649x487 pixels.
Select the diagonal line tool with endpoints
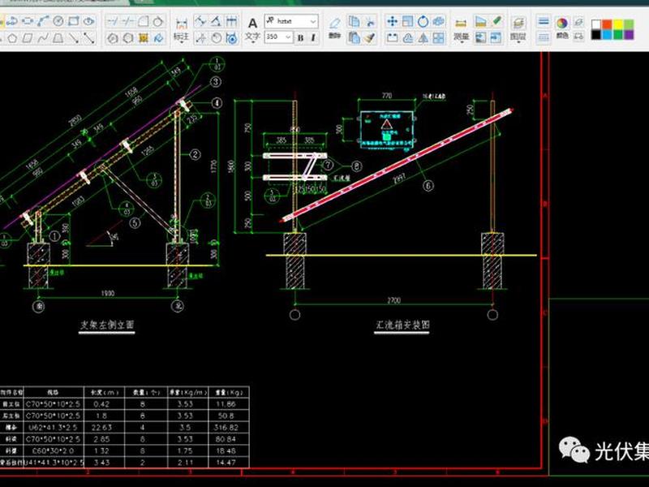pos(89,38)
